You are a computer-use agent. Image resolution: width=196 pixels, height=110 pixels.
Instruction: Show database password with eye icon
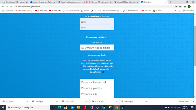pyautogui.click(x=110, y=88)
